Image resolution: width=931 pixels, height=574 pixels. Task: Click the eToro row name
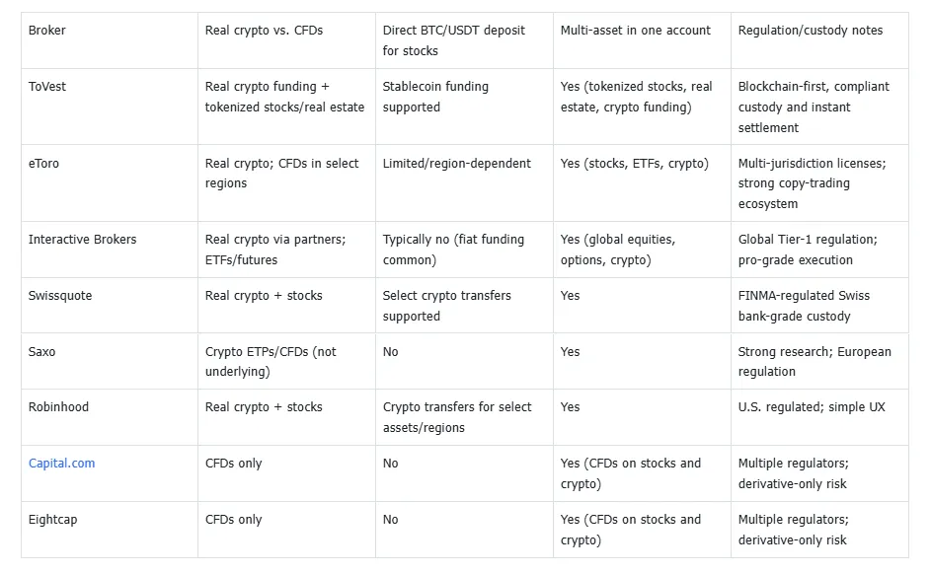click(x=43, y=164)
